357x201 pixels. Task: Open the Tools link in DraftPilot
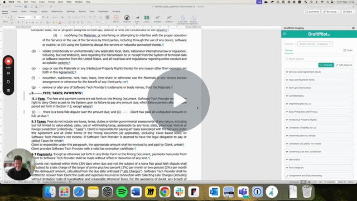pyautogui.click(x=348, y=50)
